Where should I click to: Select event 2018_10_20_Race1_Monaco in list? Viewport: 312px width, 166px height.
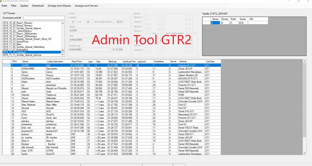(18, 23)
